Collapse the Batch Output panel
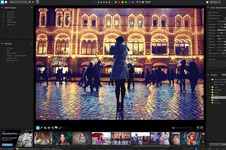The image size is (226, 150). pyautogui.click(x=2, y=7)
